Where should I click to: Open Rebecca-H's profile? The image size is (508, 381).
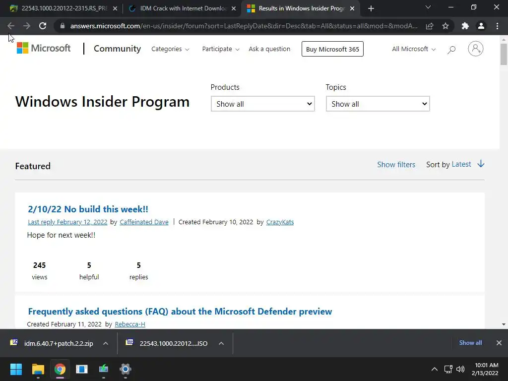130,324
